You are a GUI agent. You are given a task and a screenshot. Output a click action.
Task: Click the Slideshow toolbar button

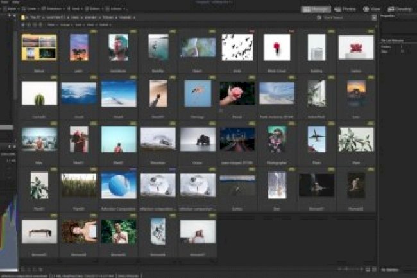pyautogui.click(x=53, y=10)
